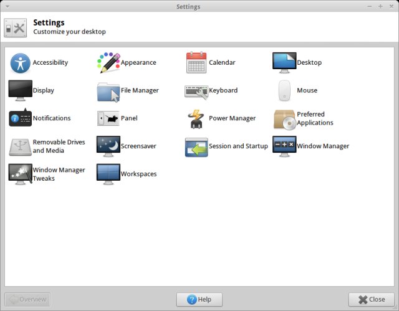
Task: Open the File Manager folder icon
Action: pyautogui.click(x=108, y=92)
